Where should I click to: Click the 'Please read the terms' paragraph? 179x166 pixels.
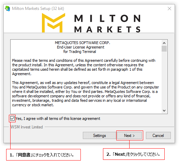pyautogui.click(x=84, y=67)
